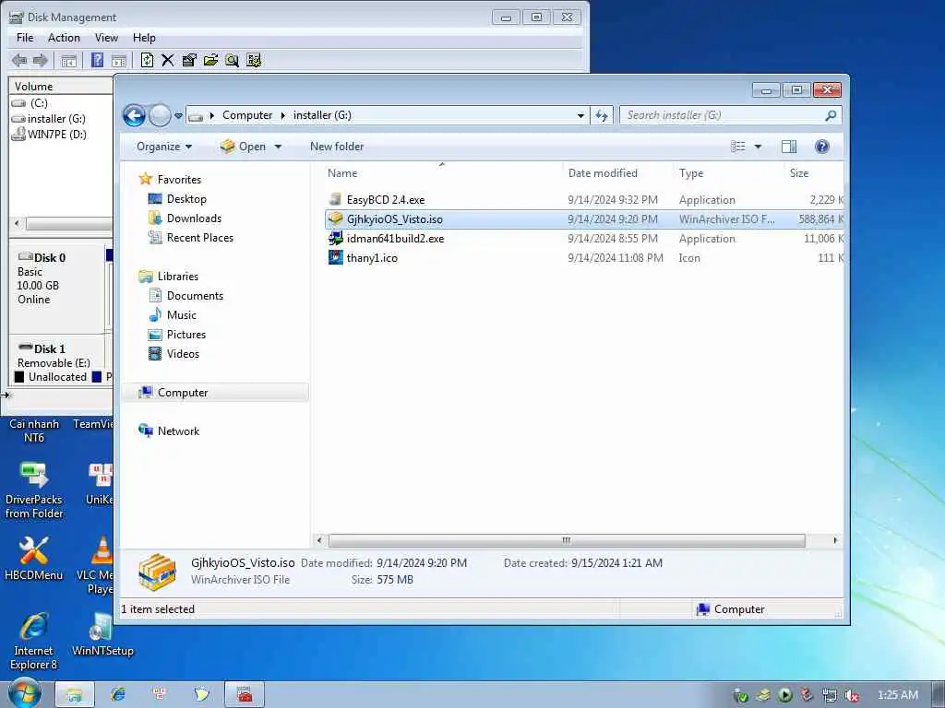The image size is (945, 708).
Task: Click the Forward arrow in Disk Management toolbar
Action: 41,60
